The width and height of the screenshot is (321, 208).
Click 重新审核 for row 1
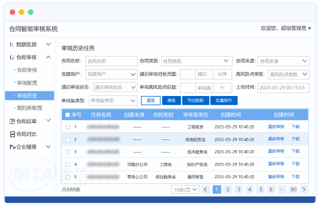tap(276, 127)
